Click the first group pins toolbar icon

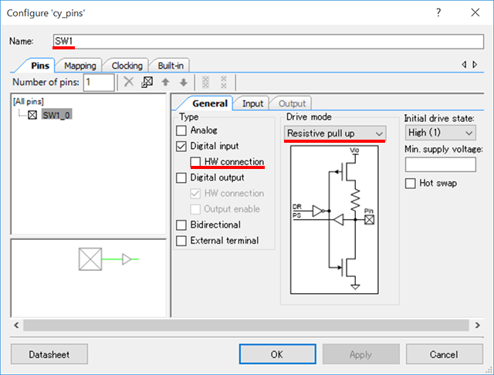click(x=205, y=83)
